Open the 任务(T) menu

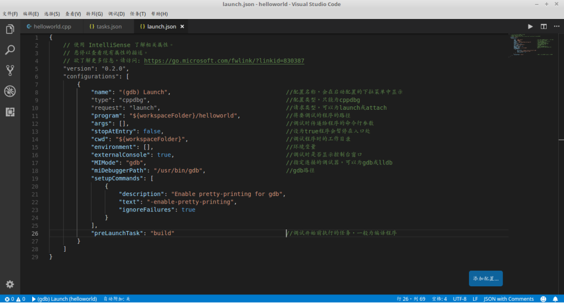tap(138, 14)
